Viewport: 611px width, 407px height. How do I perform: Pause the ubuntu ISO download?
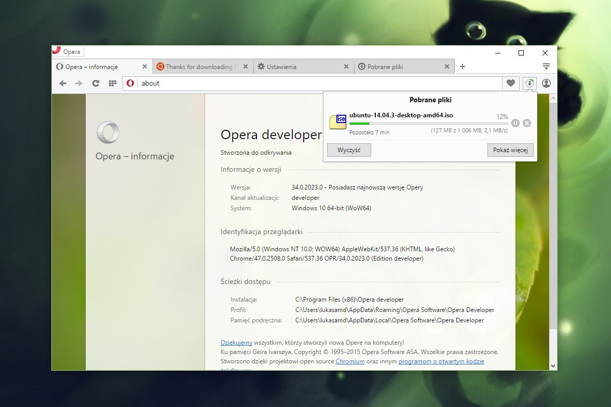coord(515,123)
